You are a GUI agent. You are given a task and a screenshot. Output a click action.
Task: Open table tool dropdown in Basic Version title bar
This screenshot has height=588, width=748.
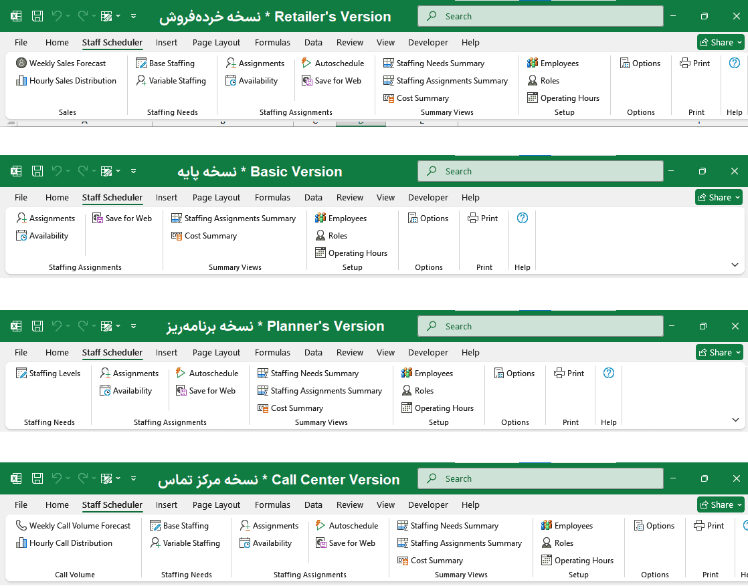coord(118,171)
